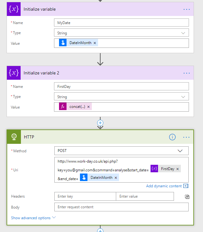Remove the DateInMonth token from the Uri field
The image size is (203, 232).
click(x=116, y=178)
